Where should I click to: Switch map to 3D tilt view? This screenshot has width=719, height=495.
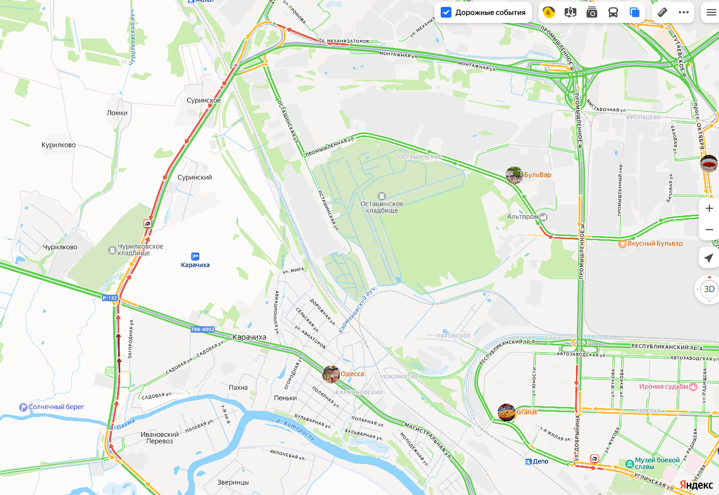709,289
